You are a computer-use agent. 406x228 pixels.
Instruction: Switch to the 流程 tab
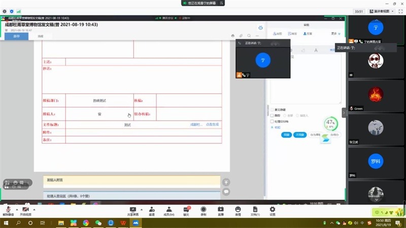pyautogui.click(x=40, y=36)
